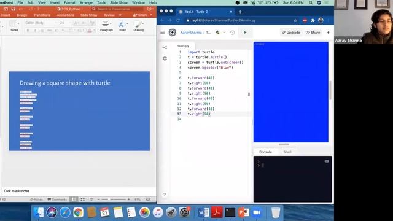Click the font color swatch in ribbon
Viewport: 393px width, 221px height.
coord(90,31)
